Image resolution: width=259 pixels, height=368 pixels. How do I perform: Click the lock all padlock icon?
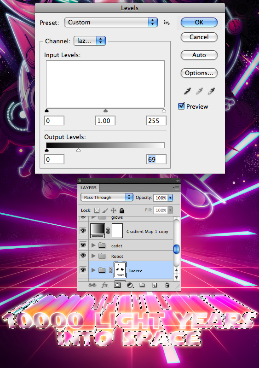click(121, 210)
